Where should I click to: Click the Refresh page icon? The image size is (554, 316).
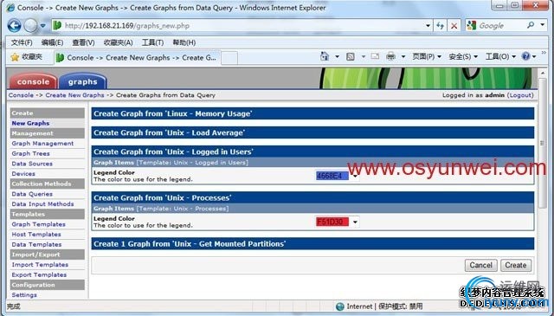[440, 25]
